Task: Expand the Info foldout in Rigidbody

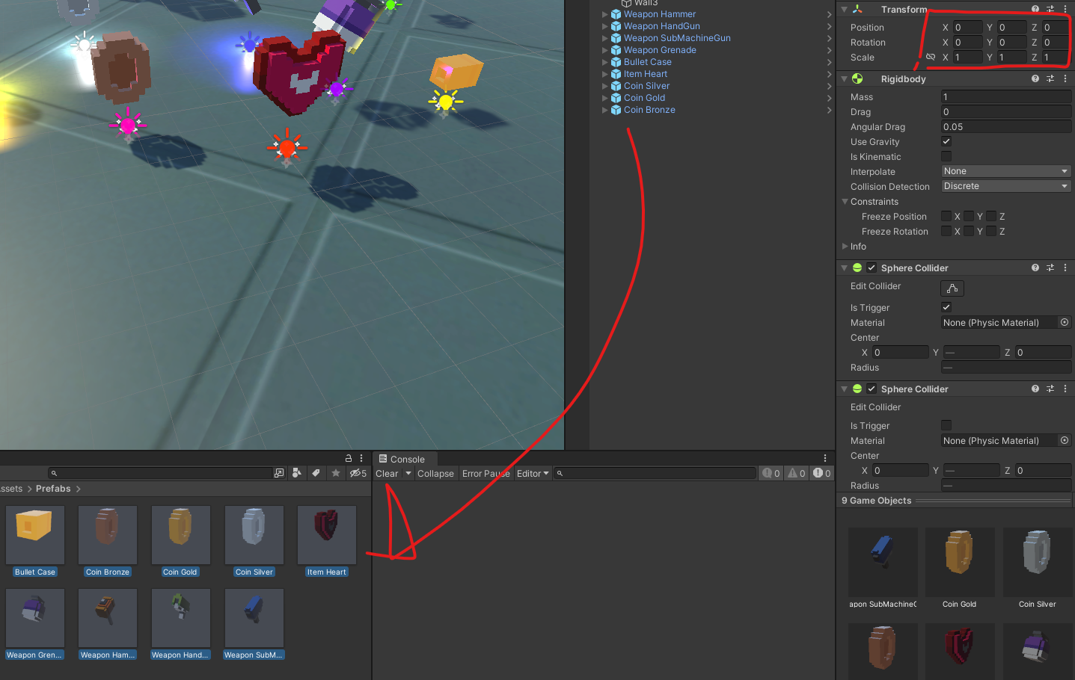Action: [x=845, y=246]
